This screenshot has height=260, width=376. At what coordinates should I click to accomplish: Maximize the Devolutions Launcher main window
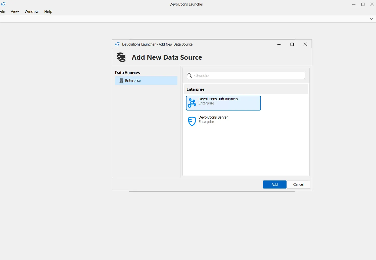(363, 4)
